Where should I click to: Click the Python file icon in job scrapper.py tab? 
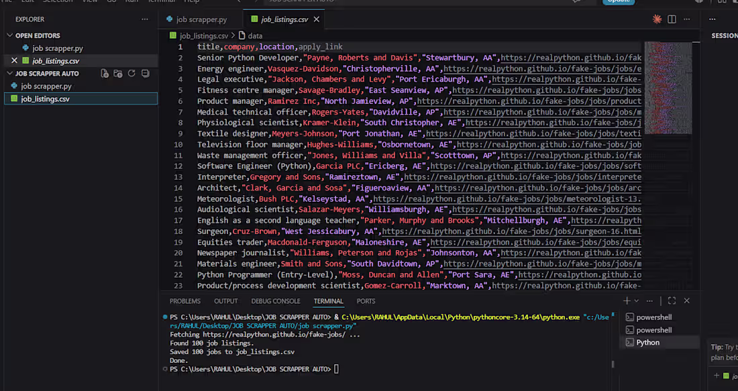pyautogui.click(x=170, y=19)
